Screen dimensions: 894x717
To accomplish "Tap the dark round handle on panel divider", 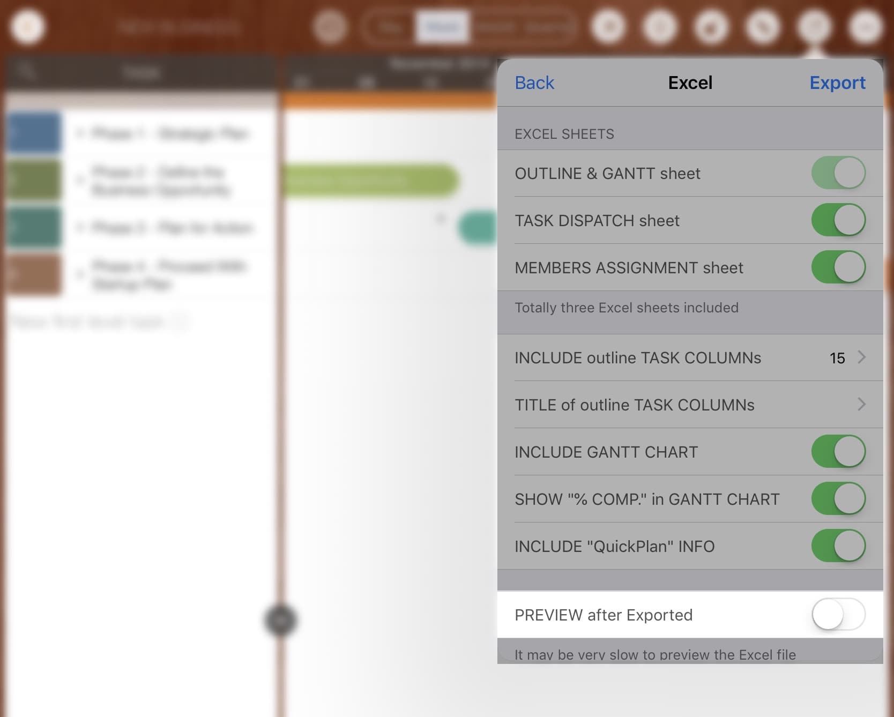I will [x=280, y=620].
